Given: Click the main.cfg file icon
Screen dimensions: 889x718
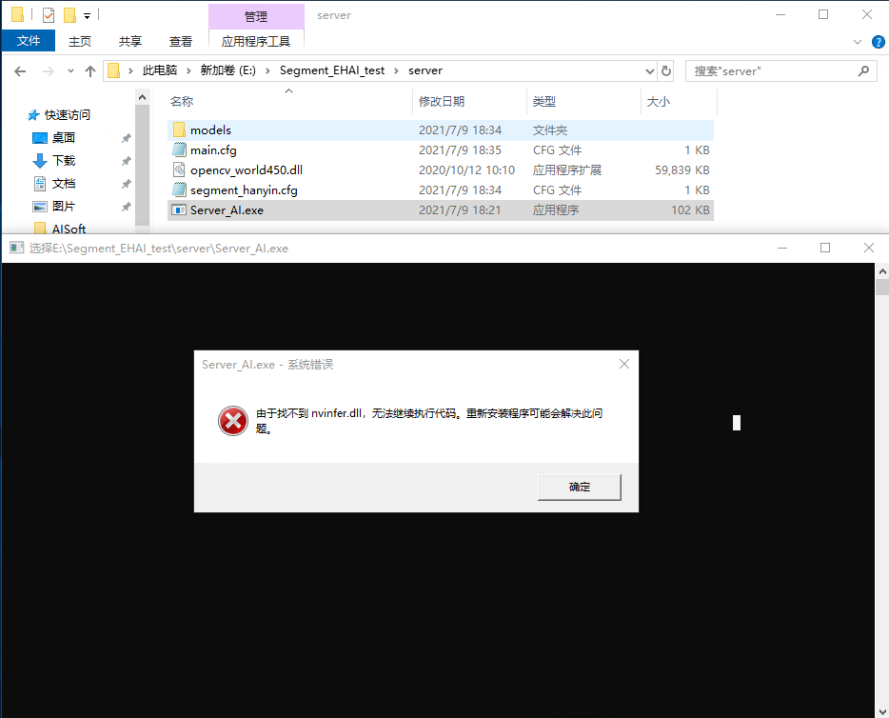Looking at the screenshot, I should 179,150.
